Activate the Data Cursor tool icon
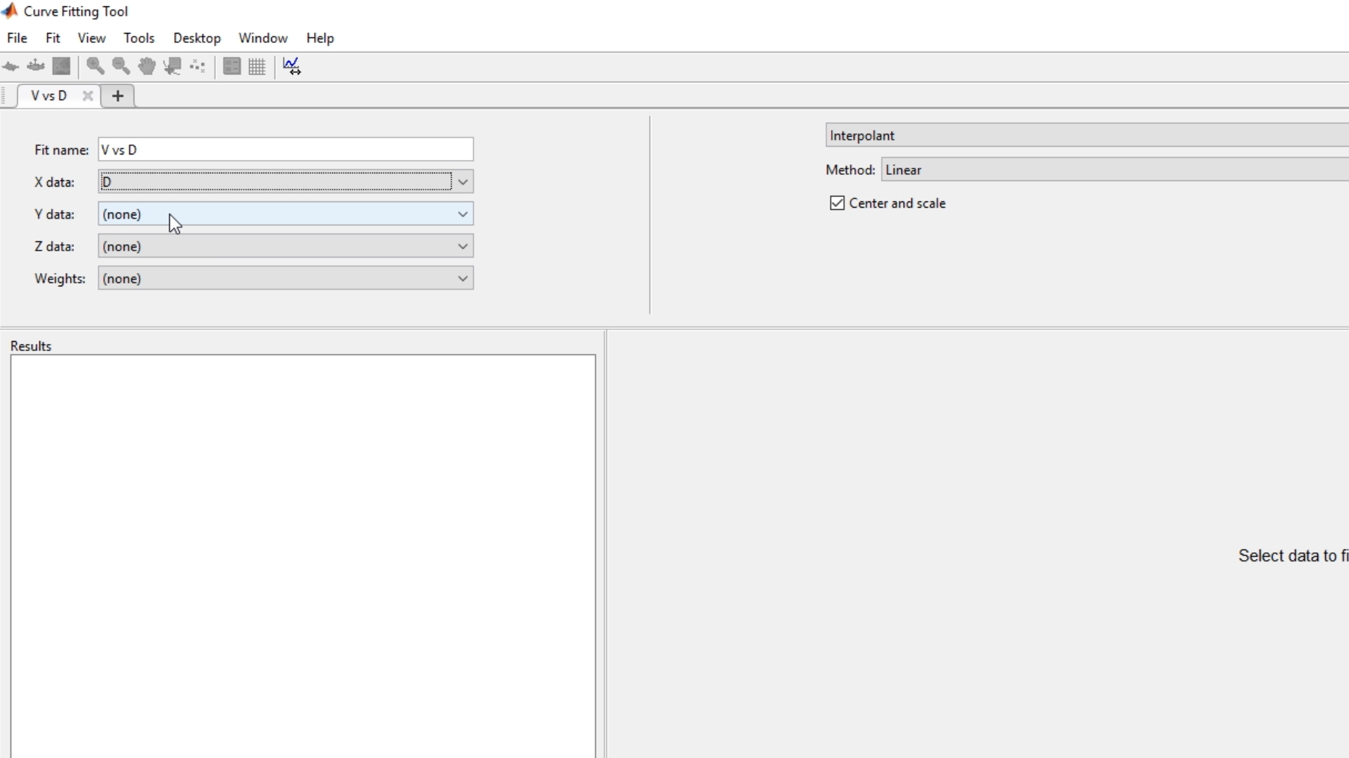This screenshot has height=758, width=1349. click(x=172, y=66)
